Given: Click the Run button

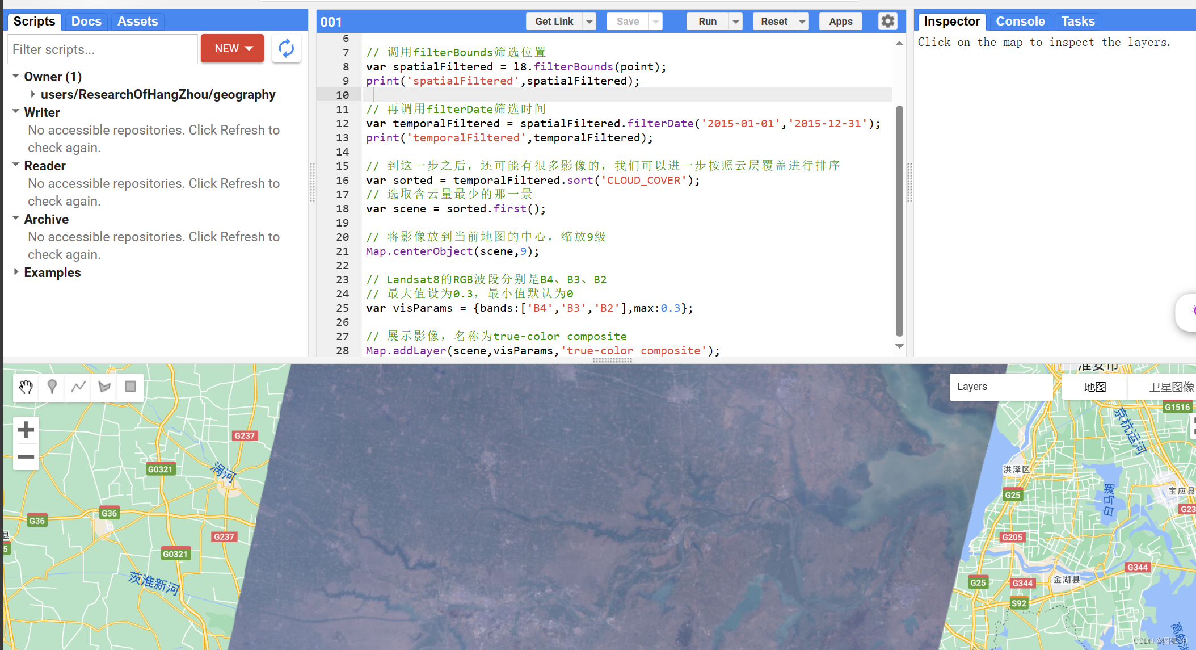Looking at the screenshot, I should 707,21.
